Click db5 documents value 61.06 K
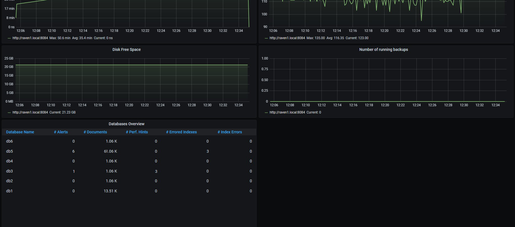The height and width of the screenshot is (227, 515). (110, 151)
